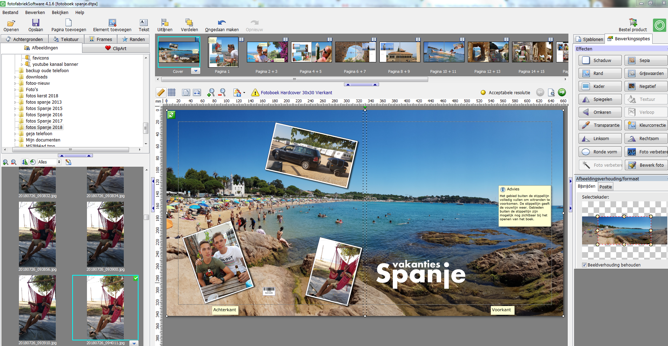Click the green next-page arrow
Image resolution: width=668 pixels, height=346 pixels.
pos(562,92)
